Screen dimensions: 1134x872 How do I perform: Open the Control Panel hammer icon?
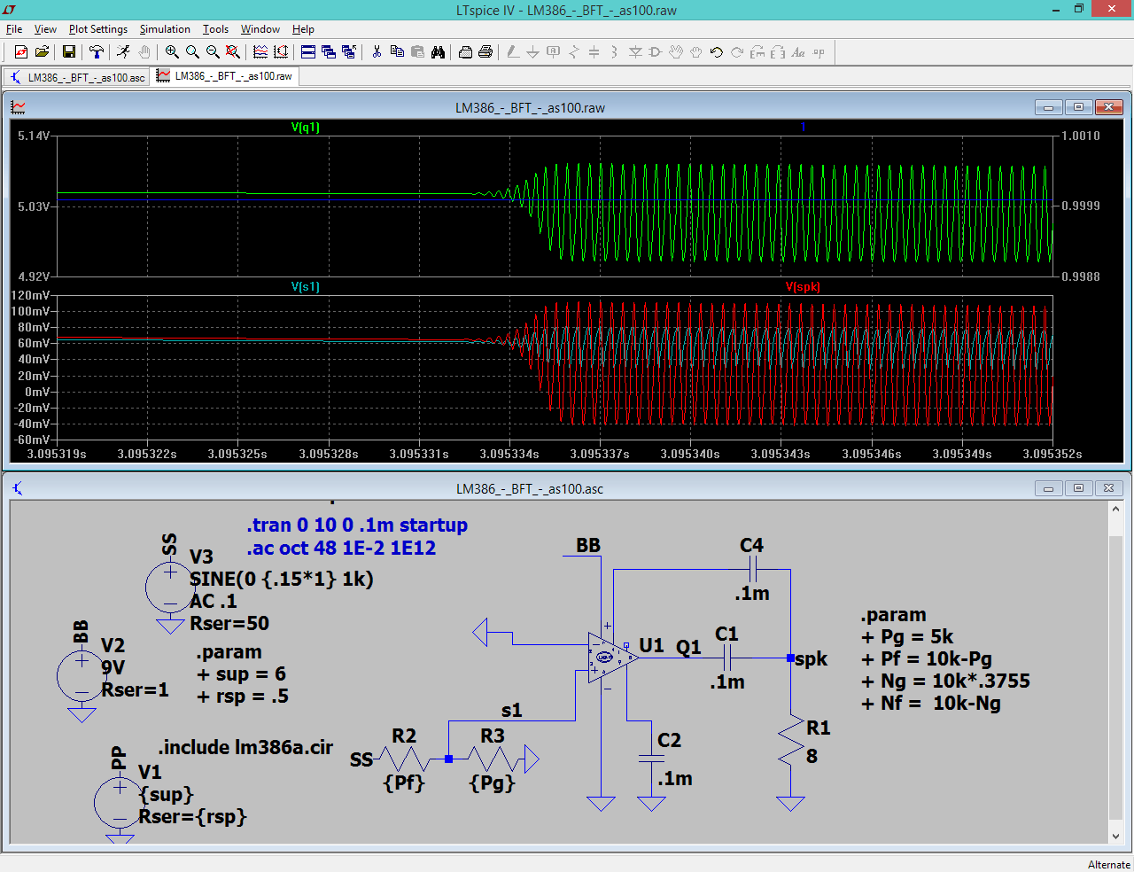coord(97,52)
